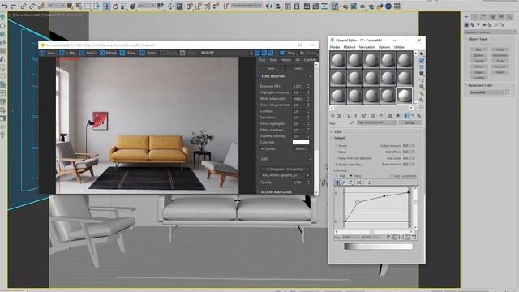Viewport: 519px width, 292px height.
Task: Toggle the Background checker icon in Material Editor
Action: point(422,67)
